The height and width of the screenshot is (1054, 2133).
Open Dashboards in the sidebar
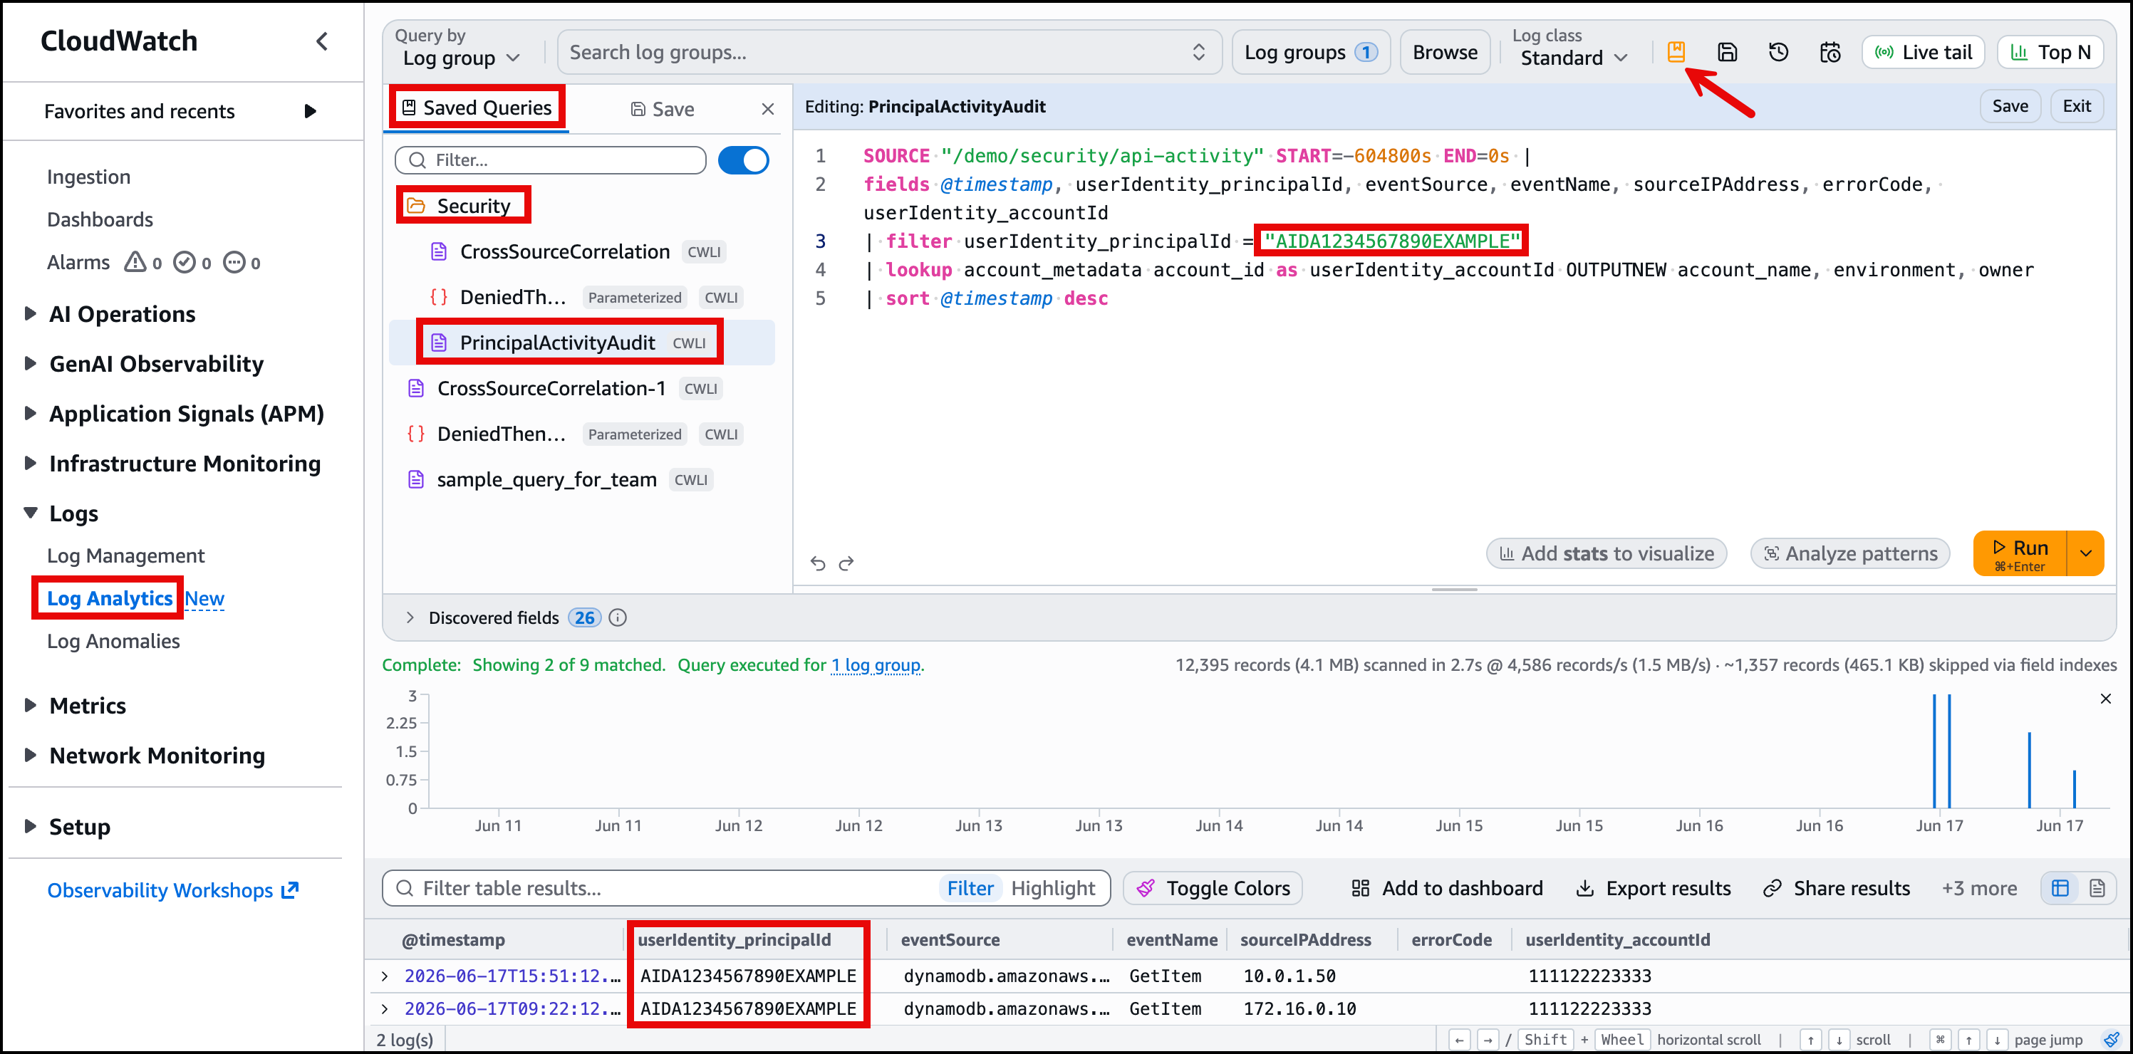[x=100, y=219]
